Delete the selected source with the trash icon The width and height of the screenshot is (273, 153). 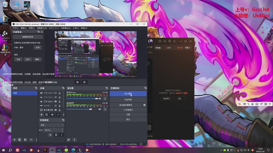pos(46,115)
